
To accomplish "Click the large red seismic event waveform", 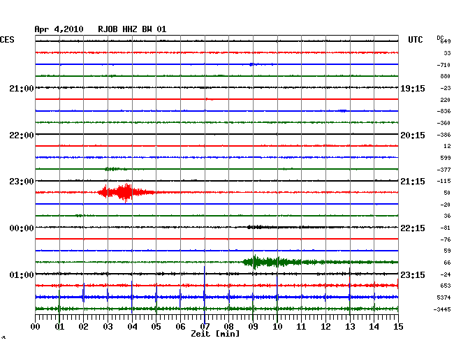I will click(x=126, y=193).
